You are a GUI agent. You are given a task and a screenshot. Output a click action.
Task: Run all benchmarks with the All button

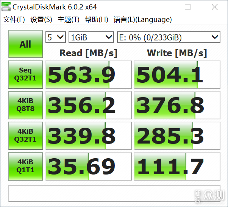click(x=25, y=44)
